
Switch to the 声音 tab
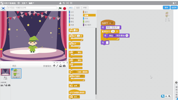tap(85, 7)
